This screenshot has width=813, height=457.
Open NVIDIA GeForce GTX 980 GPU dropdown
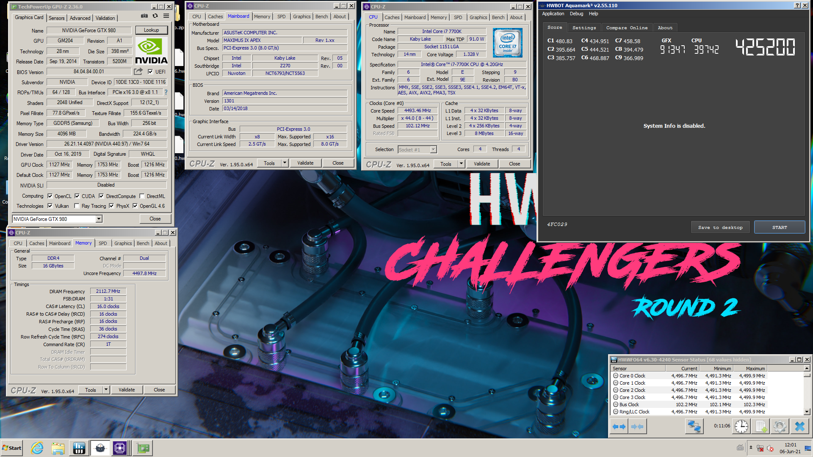point(99,219)
